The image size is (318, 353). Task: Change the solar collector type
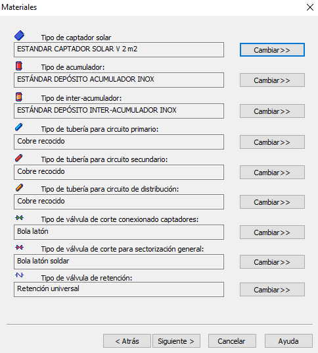[x=272, y=50]
